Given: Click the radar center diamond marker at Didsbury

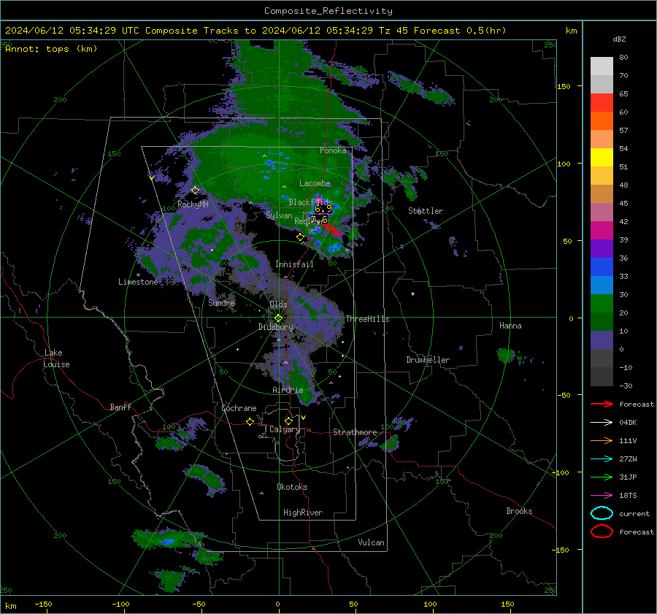Looking at the screenshot, I should coord(278,318).
